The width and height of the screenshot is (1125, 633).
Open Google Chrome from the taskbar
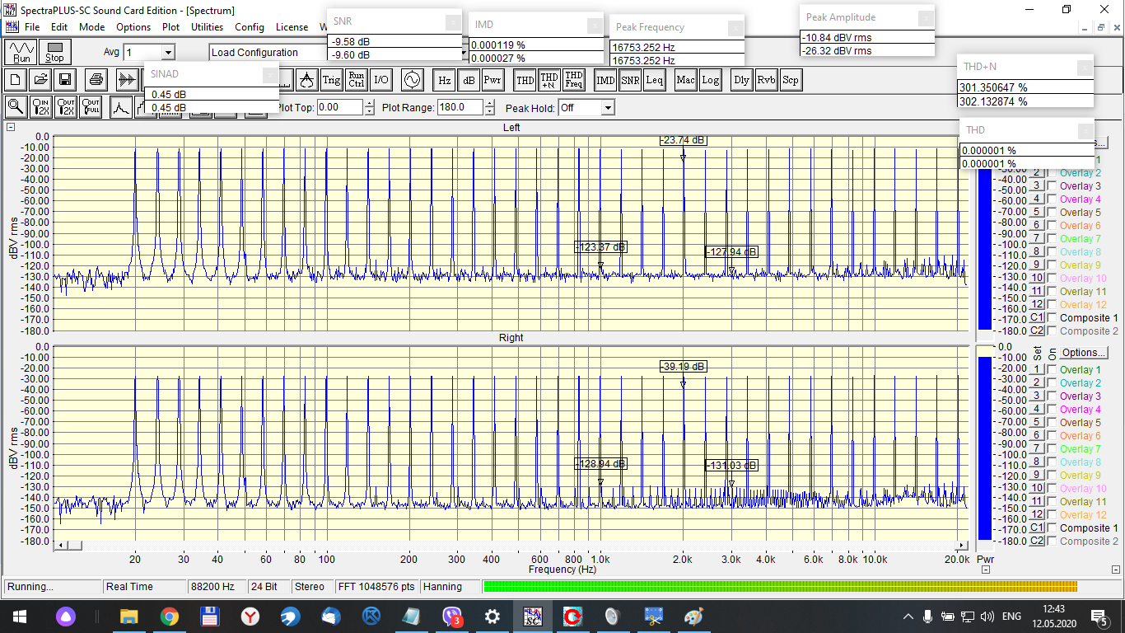(169, 617)
